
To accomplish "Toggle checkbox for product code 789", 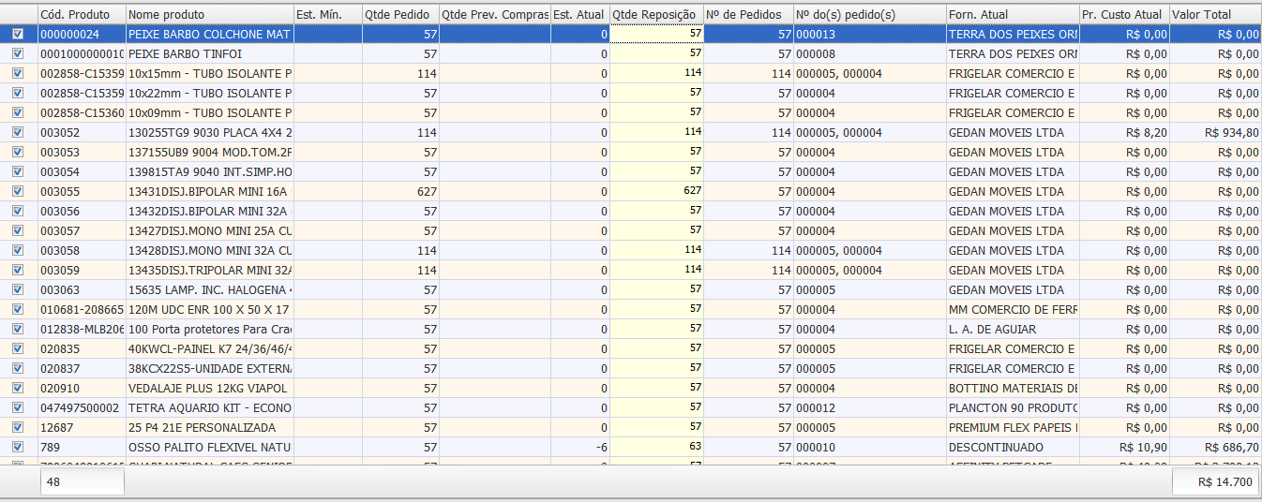I will (x=18, y=447).
